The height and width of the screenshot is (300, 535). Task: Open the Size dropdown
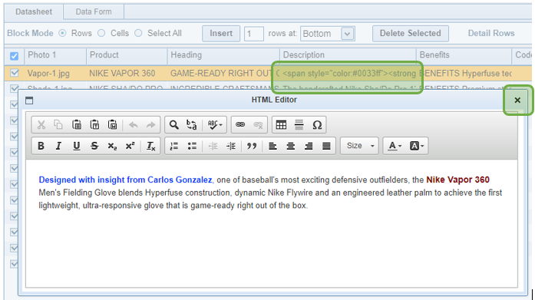[x=360, y=146]
